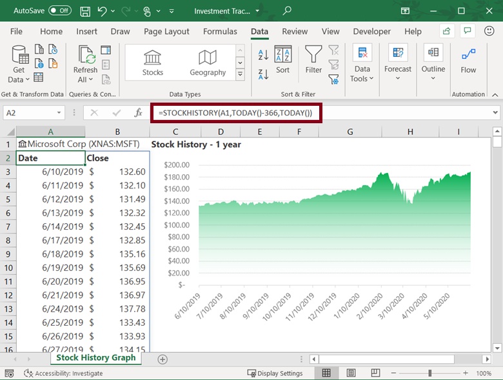Click vertical scrollbar down arrow
The image size is (503, 380).
point(497,348)
